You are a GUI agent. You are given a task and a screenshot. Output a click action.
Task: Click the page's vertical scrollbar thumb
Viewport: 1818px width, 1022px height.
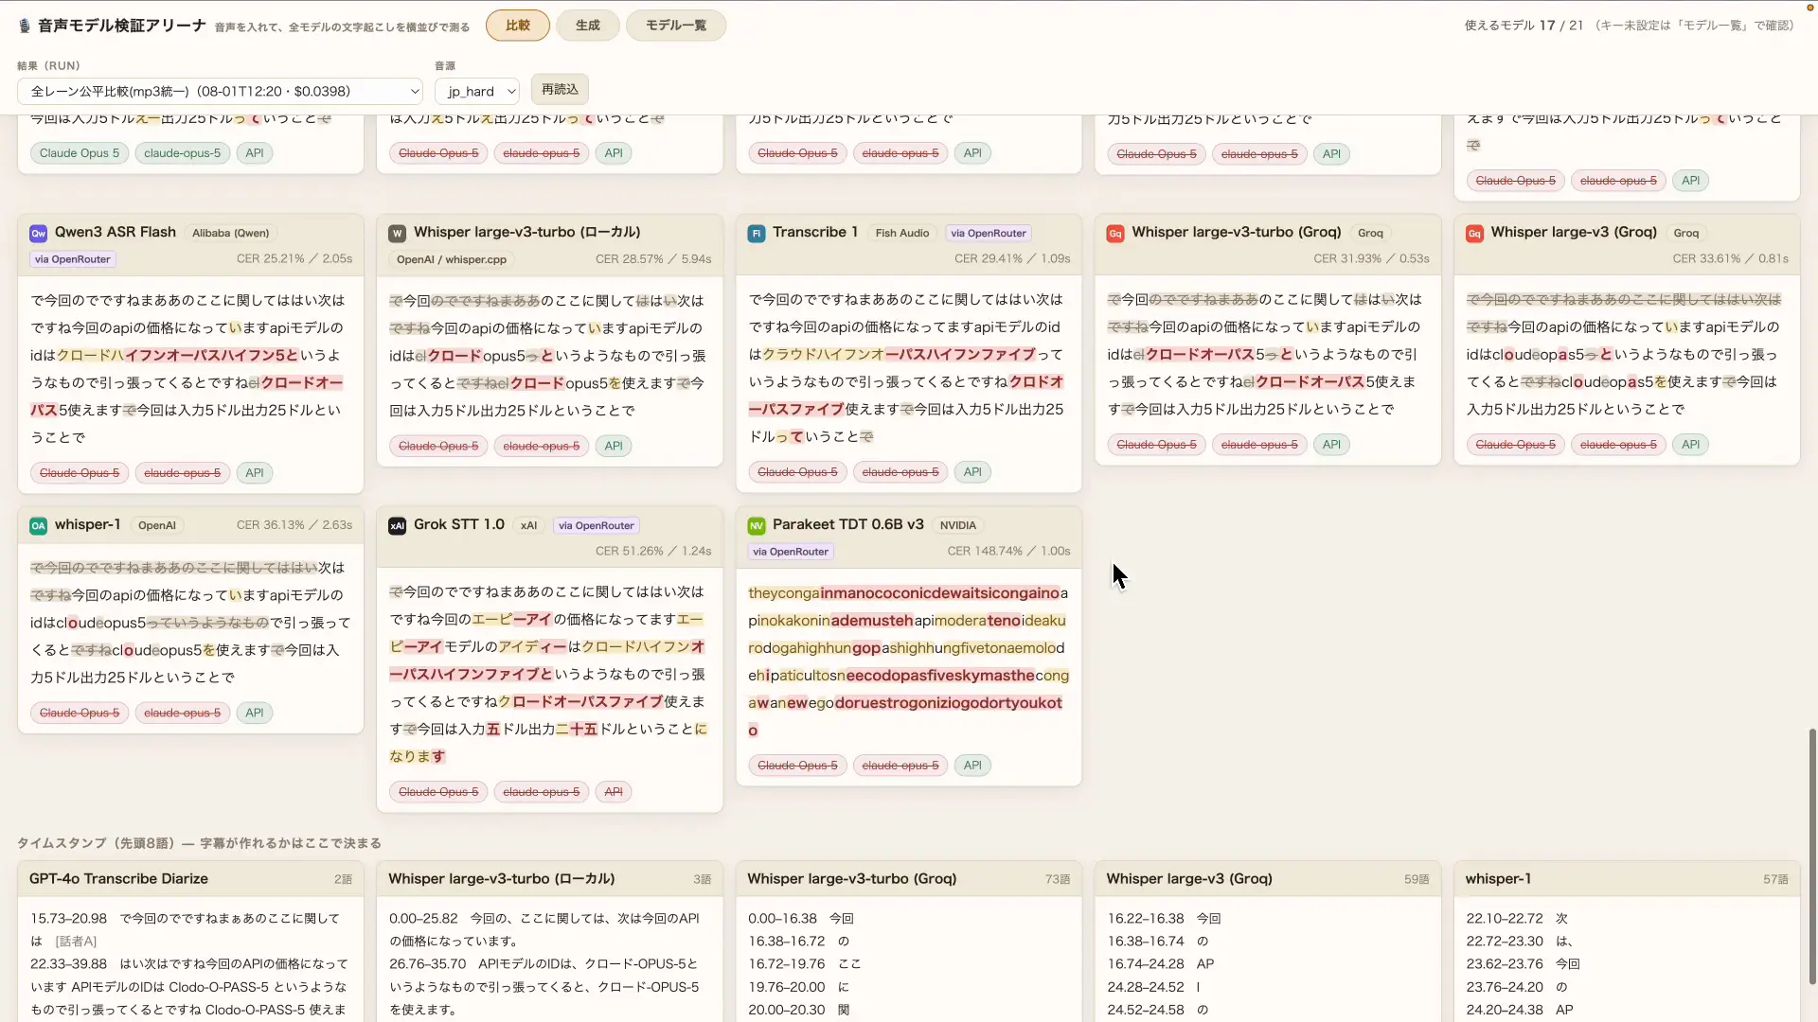pos(1812,856)
